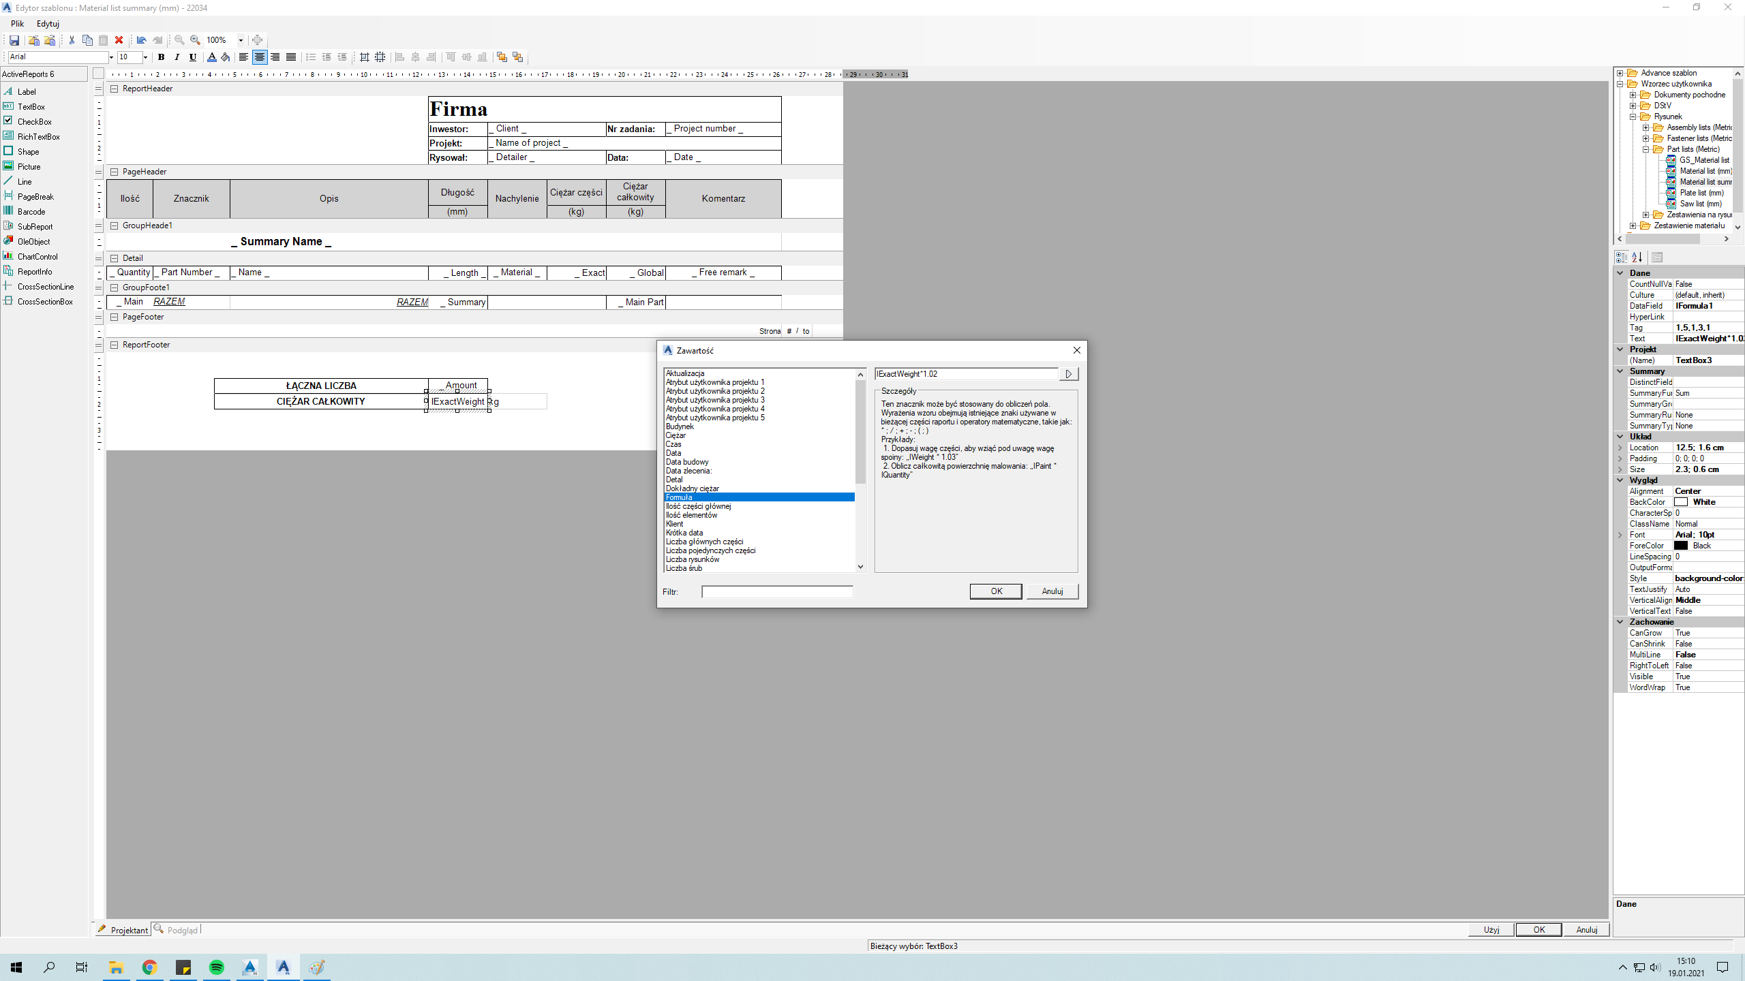The width and height of the screenshot is (1745, 981).
Task: Collapse the ReportHeader section
Action: [115, 89]
